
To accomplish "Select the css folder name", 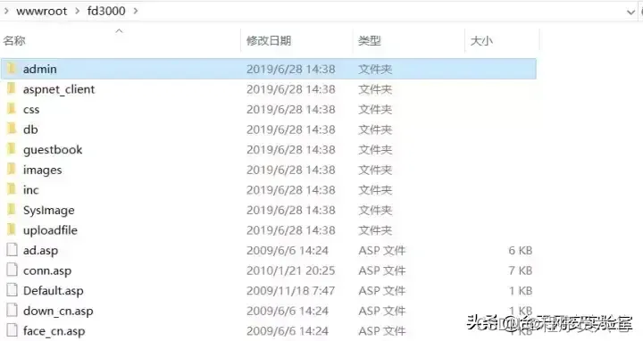I will point(31,110).
